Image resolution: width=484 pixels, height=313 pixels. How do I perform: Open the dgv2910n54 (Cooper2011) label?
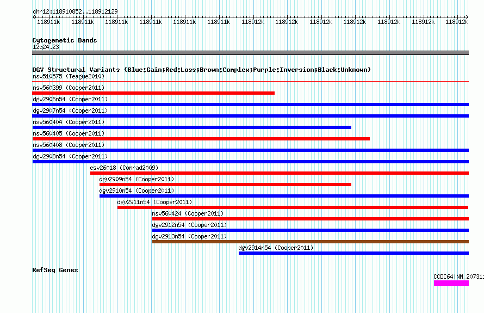[x=136, y=191]
